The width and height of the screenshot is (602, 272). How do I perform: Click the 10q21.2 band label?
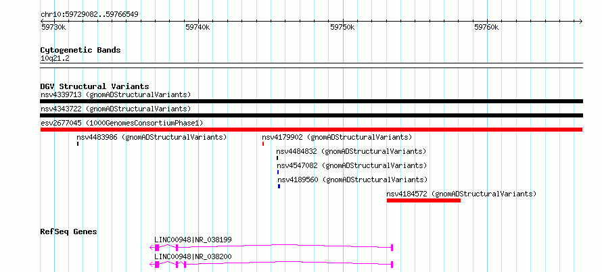55,59
